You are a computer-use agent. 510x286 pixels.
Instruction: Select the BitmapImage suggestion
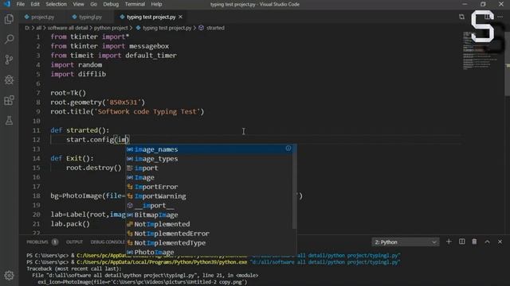209,214
